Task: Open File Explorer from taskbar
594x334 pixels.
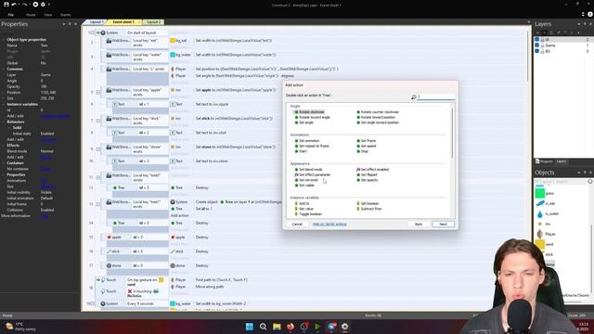Action: pos(277,327)
